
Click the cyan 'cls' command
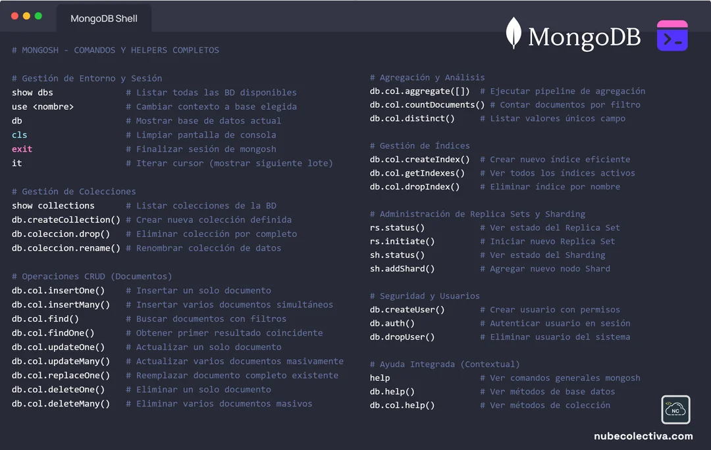tap(20, 135)
